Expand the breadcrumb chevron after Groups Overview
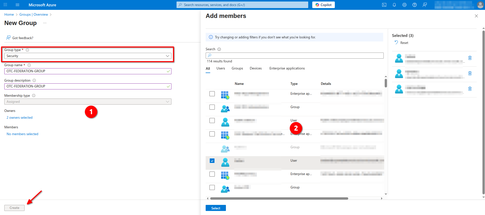The height and width of the screenshot is (215, 485). (x=51, y=15)
